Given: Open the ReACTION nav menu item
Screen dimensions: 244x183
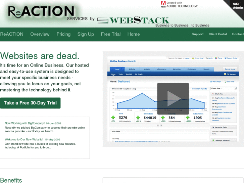Looking at the screenshot, I should 12,34.
